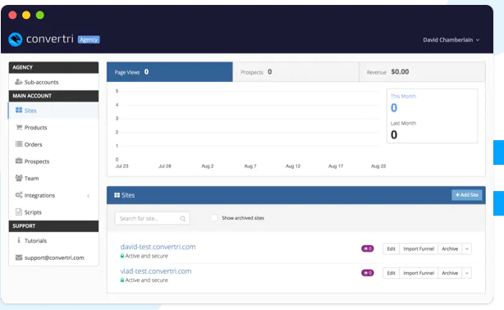
Task: Click the support@convertri.com link
Action: click(54, 258)
